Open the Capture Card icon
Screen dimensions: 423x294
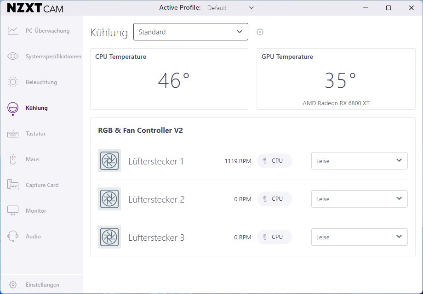pyautogui.click(x=13, y=185)
